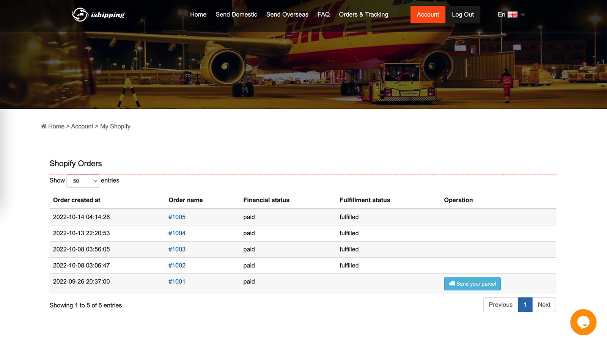The width and height of the screenshot is (607, 341).
Task: Switch to Orders & Tracking
Action: click(363, 14)
